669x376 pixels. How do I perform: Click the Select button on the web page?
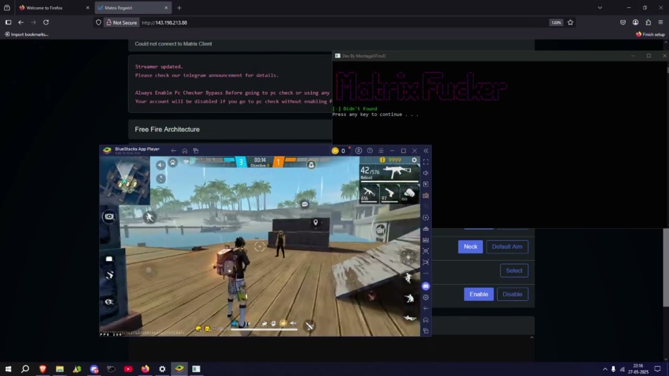tap(514, 271)
